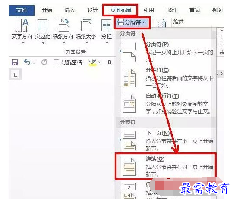The image size is (233, 202).
Task: Open the 文件 tab
Action: point(22,10)
